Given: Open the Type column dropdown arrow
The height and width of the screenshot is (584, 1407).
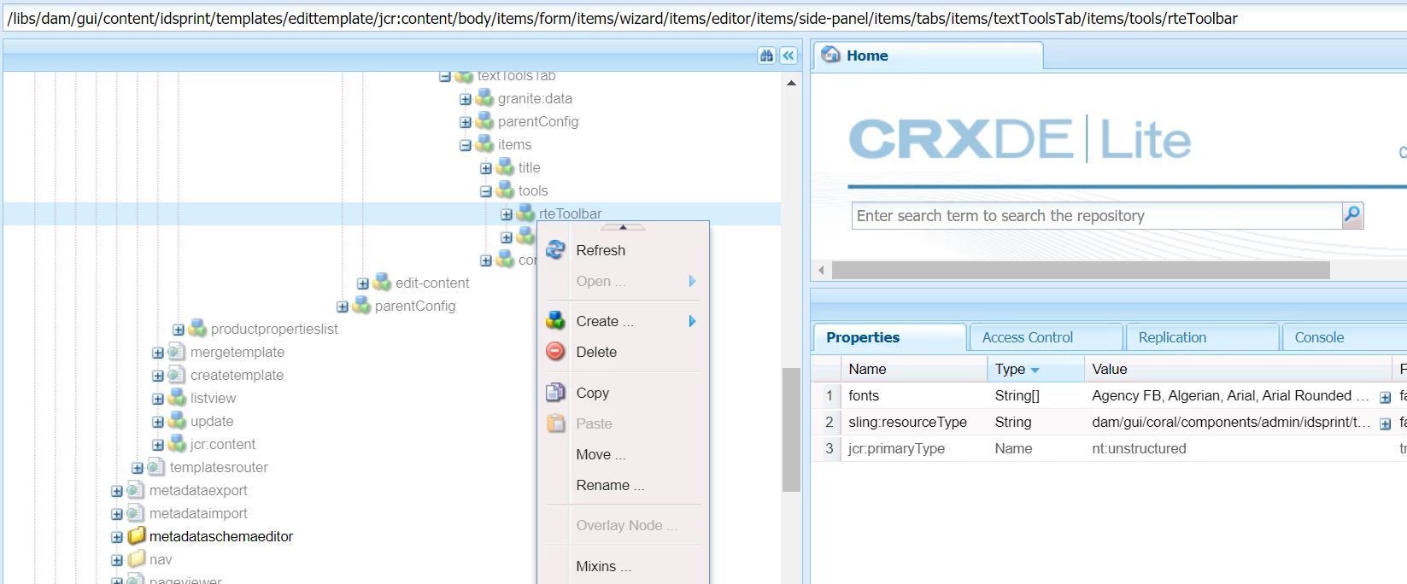Looking at the screenshot, I should 1035,370.
